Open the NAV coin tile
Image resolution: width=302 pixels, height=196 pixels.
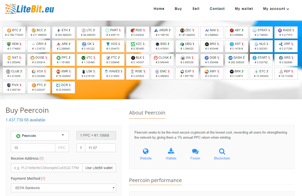point(212,32)
